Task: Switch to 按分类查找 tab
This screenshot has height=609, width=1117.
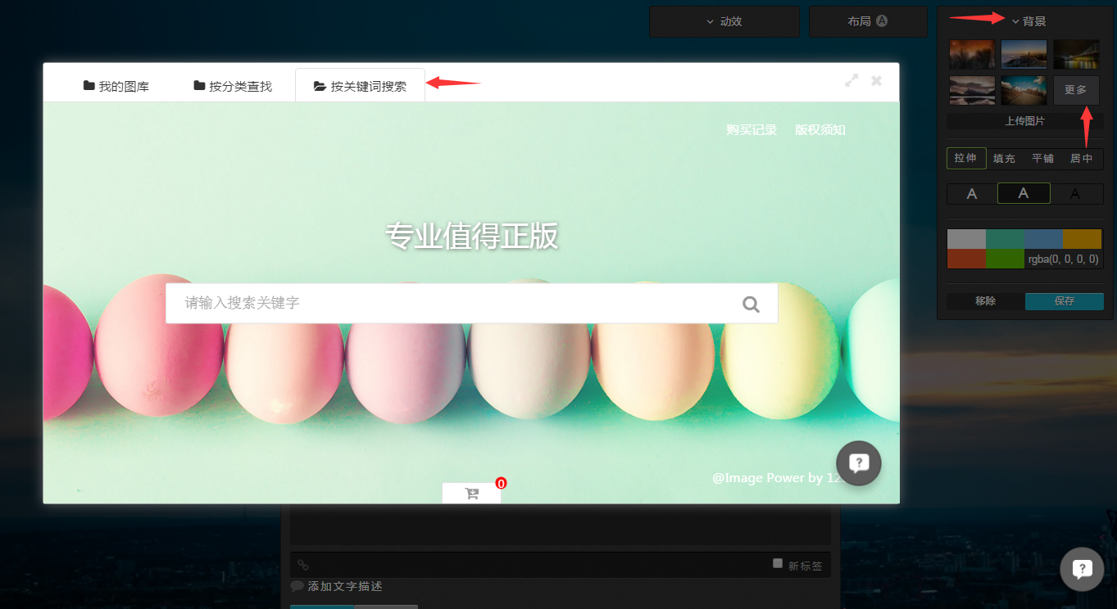Action: tap(233, 86)
